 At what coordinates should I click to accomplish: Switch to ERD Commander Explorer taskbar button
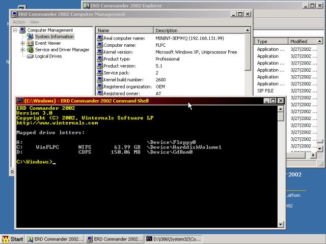point(55,239)
